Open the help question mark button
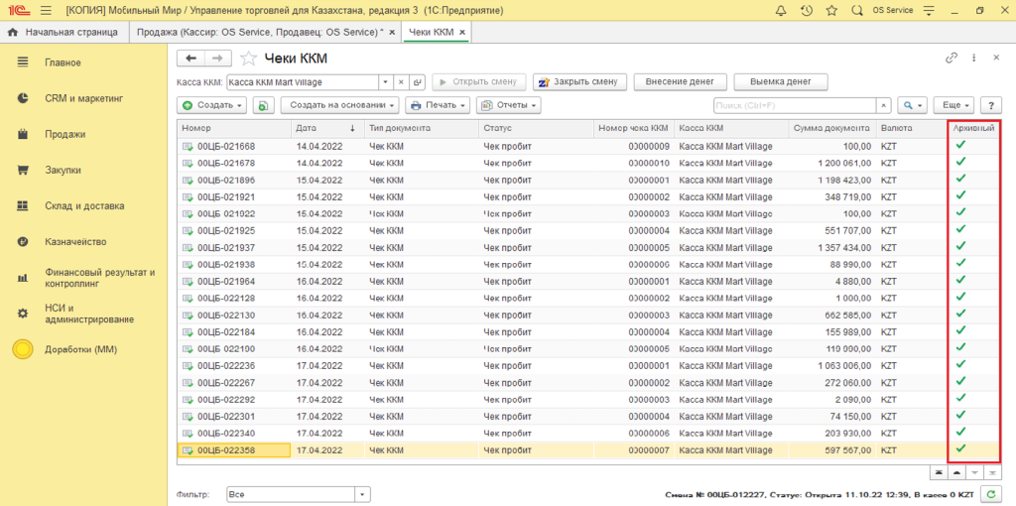This screenshot has height=506, width=1016. pyautogui.click(x=991, y=105)
